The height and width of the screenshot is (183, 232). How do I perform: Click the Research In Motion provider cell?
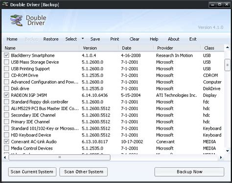coord(174,55)
